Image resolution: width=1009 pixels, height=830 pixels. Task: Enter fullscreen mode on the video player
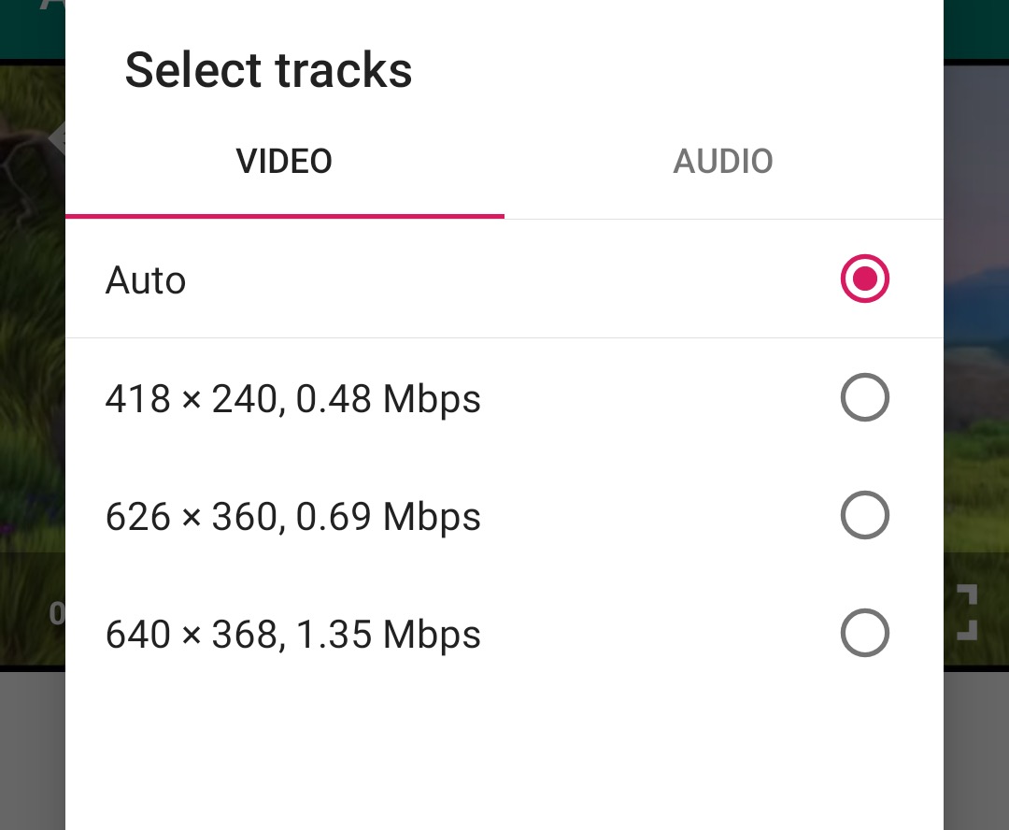pyautogui.click(x=967, y=614)
